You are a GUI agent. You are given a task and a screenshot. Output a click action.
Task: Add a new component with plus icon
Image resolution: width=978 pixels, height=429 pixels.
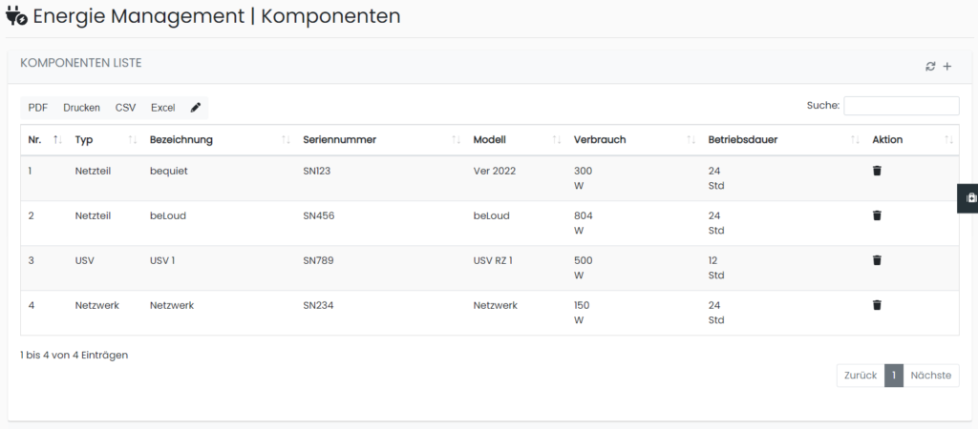(x=946, y=67)
